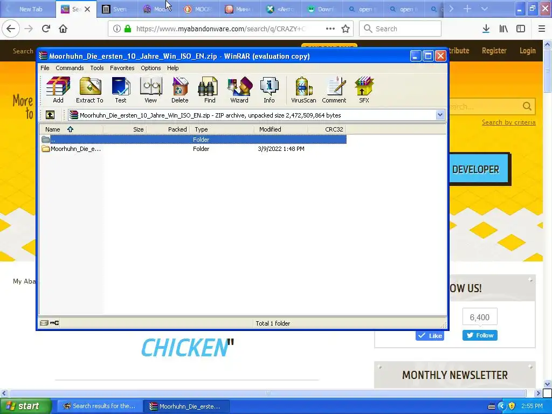Viewport: 552px width, 414px height.
Task: Bookmark this page with the star
Action: point(346,29)
